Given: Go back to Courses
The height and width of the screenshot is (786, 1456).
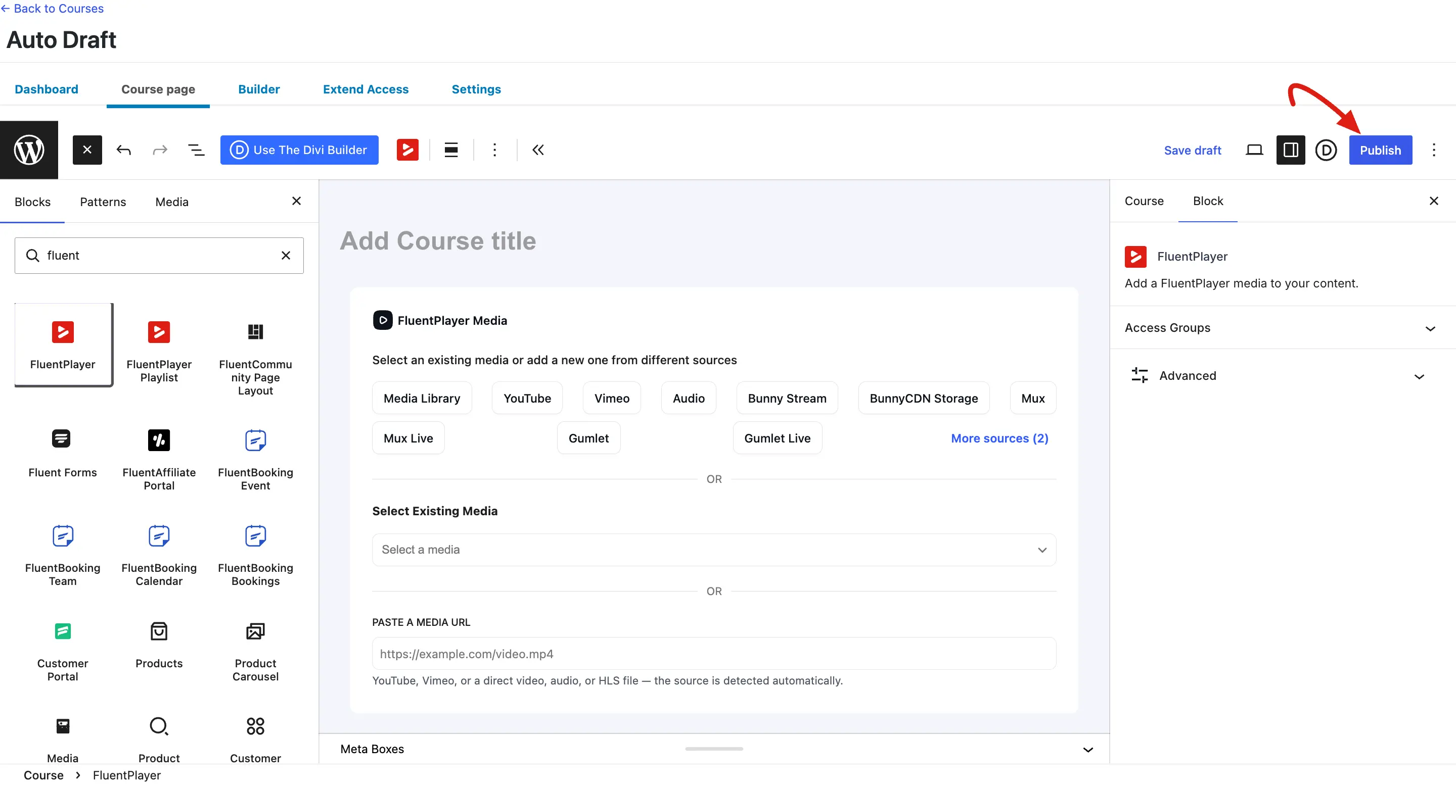Looking at the screenshot, I should [52, 9].
